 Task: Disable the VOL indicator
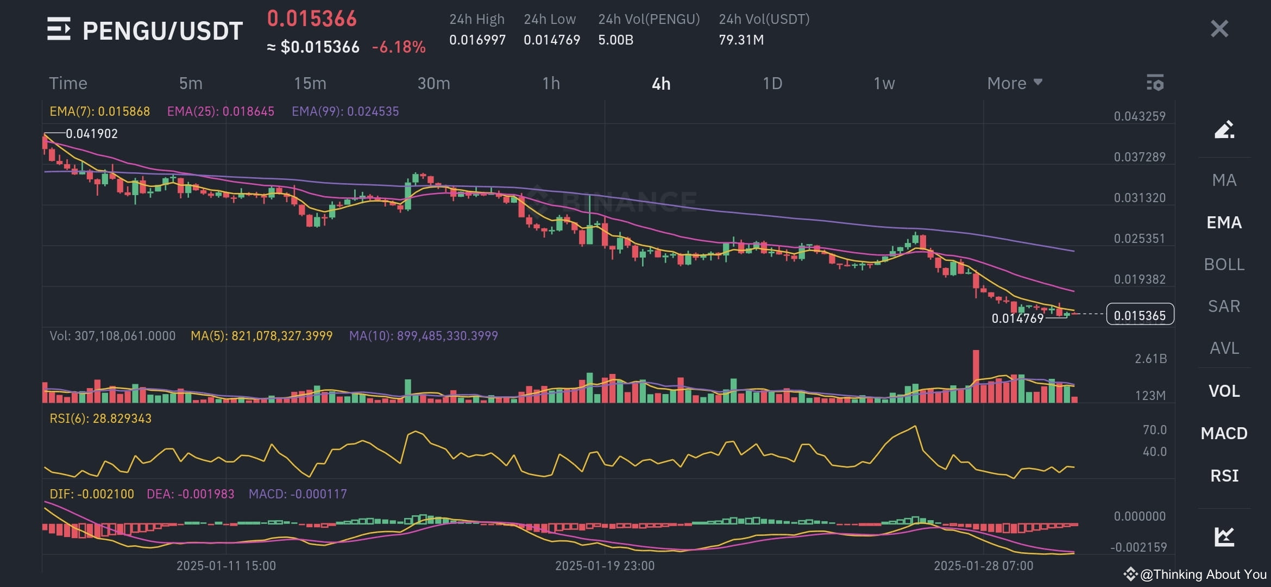[x=1224, y=391]
